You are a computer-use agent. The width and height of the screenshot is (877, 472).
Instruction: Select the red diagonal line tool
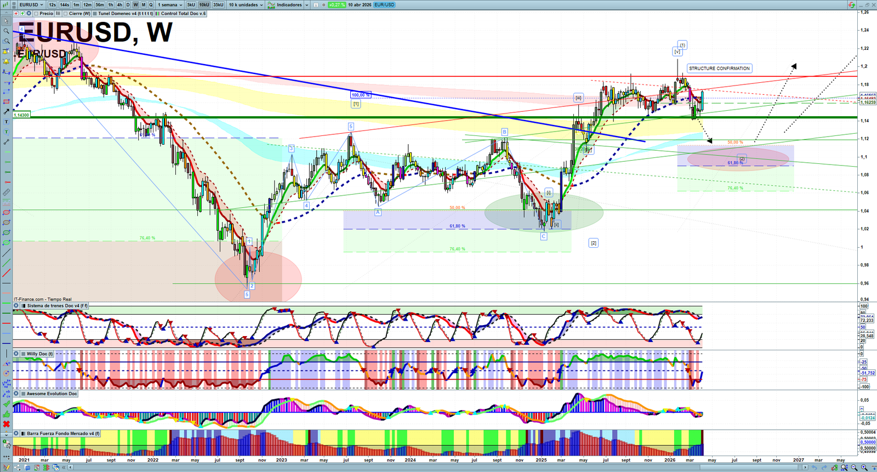point(6,273)
